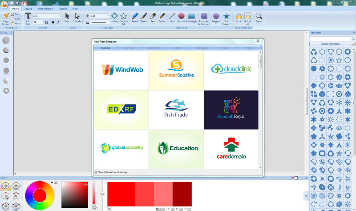Toggle Italic text style
The height and width of the screenshot is (211, 356).
click(x=58, y=22)
